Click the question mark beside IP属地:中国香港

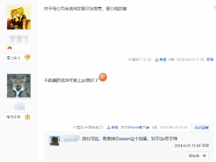[101, 127]
